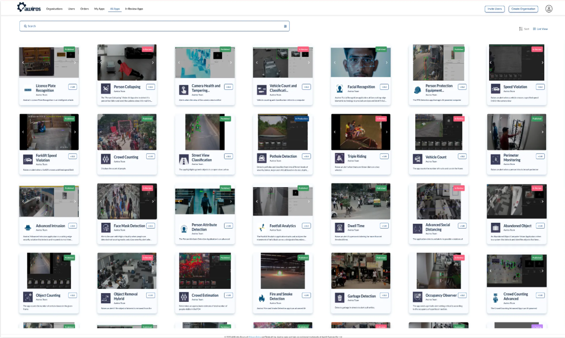
Task: Click the In Production badge on Pothole Detection
Action: point(302,119)
